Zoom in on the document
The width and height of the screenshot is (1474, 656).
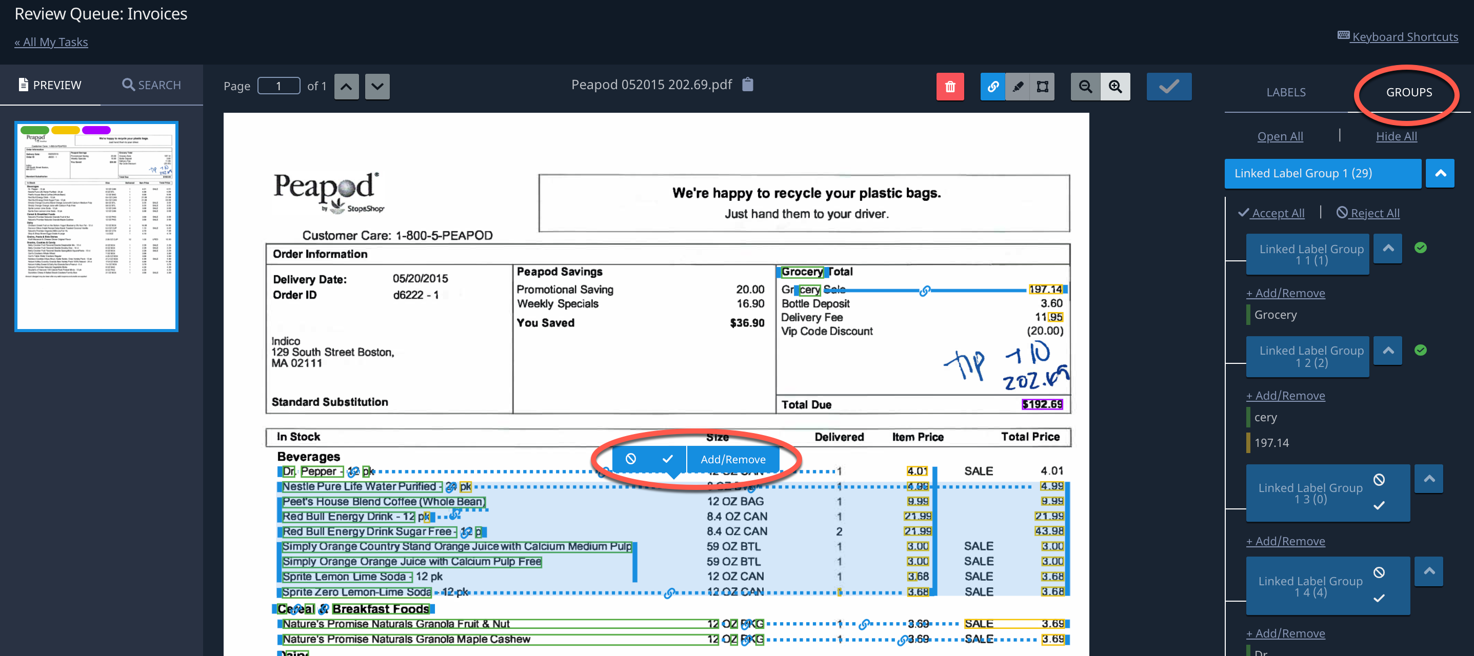click(x=1115, y=87)
